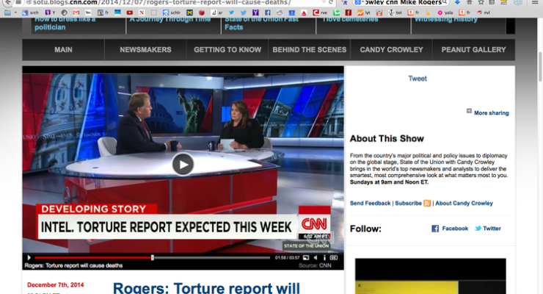Open the Gmail bookmark icon
The image size is (543, 294).
coord(76,12)
